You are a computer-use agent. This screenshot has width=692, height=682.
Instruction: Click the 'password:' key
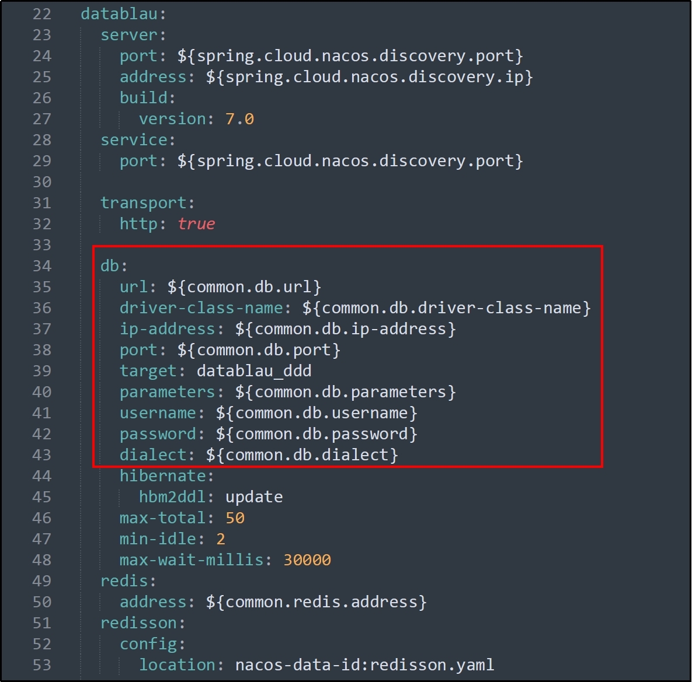pyautogui.click(x=162, y=435)
